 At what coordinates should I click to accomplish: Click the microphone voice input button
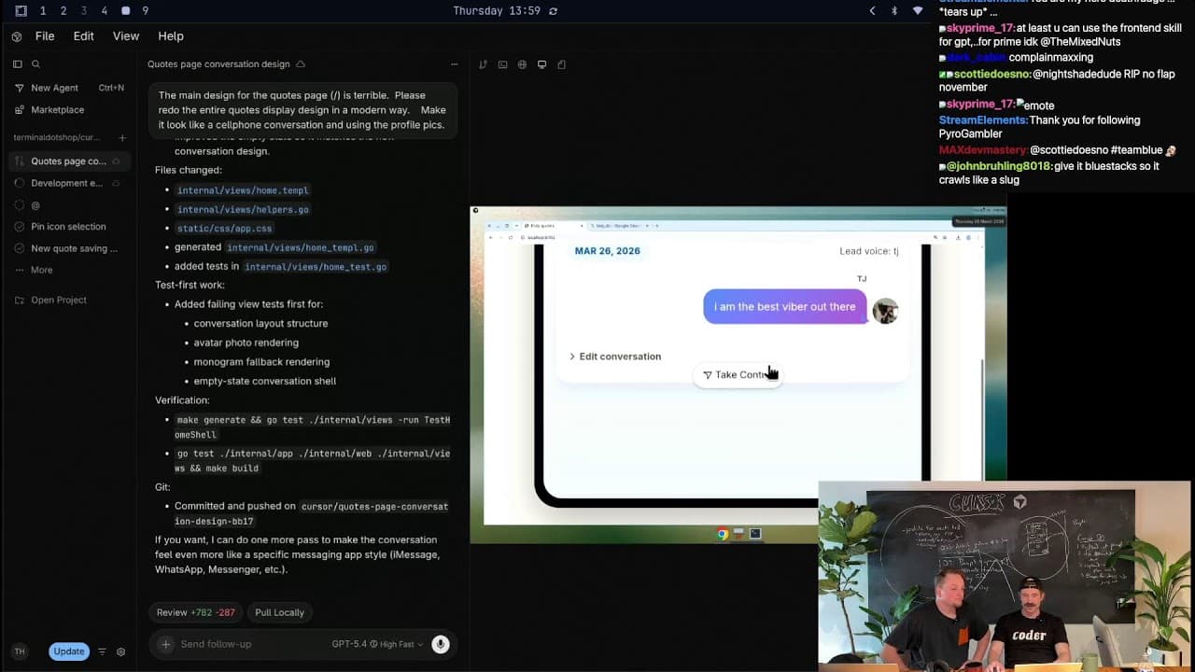(441, 644)
